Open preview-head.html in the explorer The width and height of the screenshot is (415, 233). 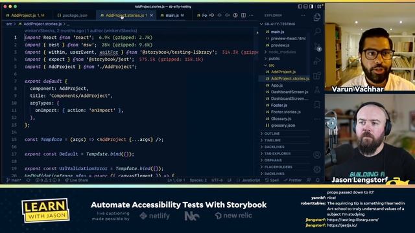coord(288,39)
